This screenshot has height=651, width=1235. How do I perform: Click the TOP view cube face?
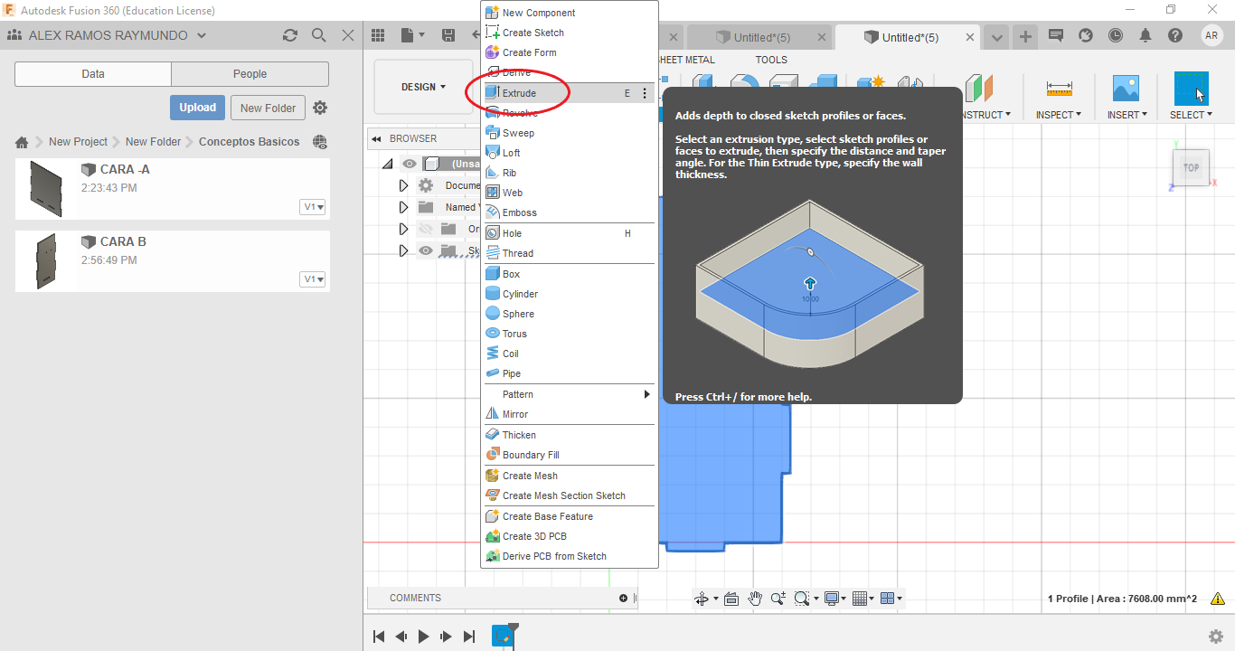(1192, 167)
